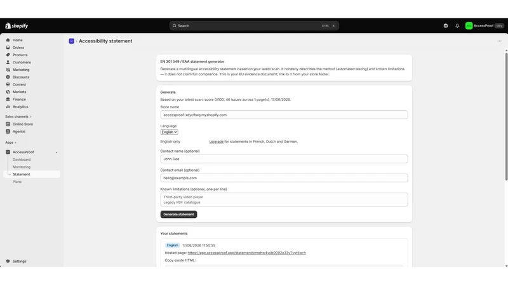The width and height of the screenshot is (508, 285).
Task: Click the EN 301 549 / EAA heading
Action: point(192,61)
